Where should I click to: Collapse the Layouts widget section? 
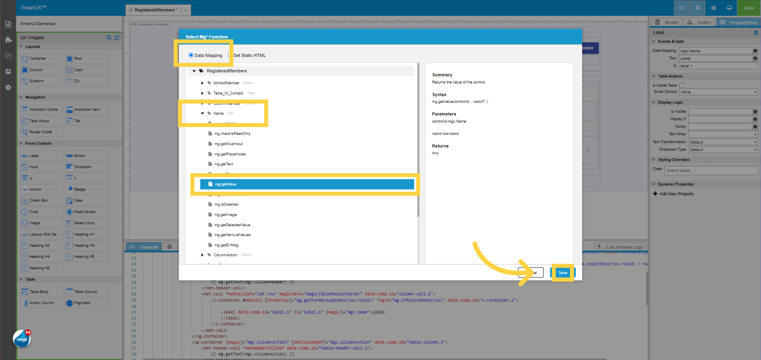tap(21, 47)
